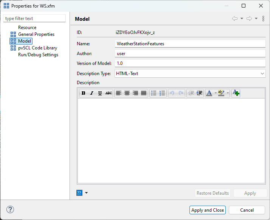Click the Apply and Close button

208,210
